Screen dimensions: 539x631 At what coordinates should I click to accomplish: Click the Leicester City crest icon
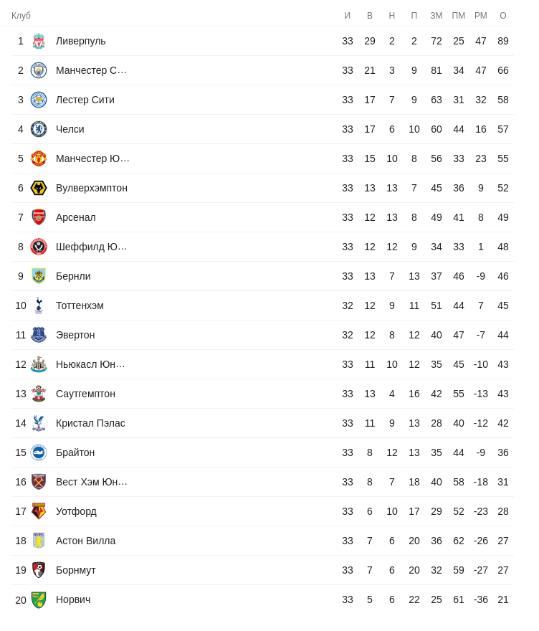tap(39, 100)
